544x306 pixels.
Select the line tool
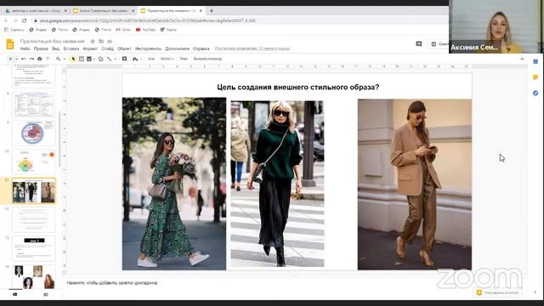[x=110, y=59]
